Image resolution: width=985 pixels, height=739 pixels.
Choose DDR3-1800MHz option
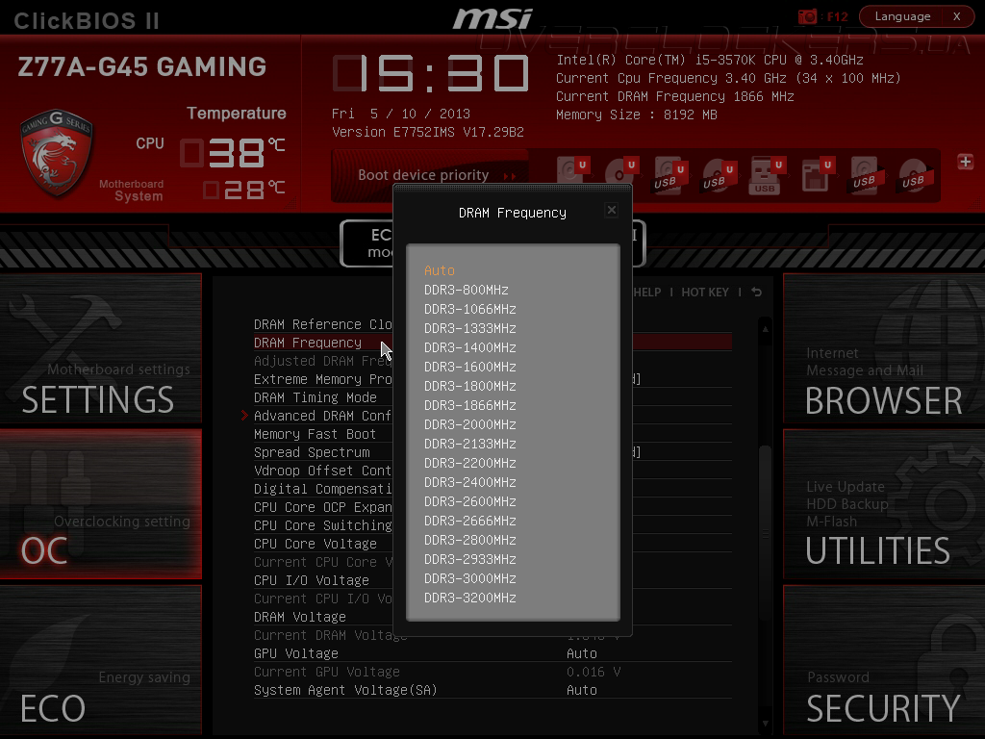(x=469, y=386)
